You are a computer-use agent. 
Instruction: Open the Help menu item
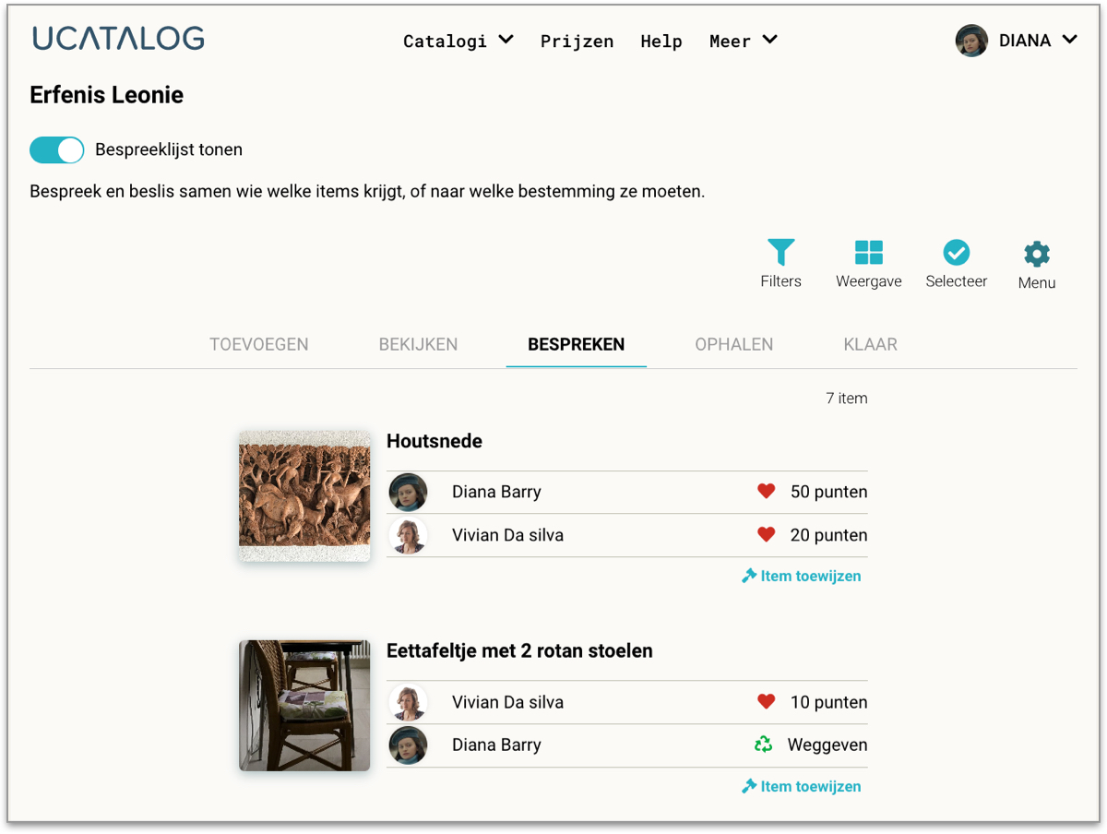[x=661, y=42]
